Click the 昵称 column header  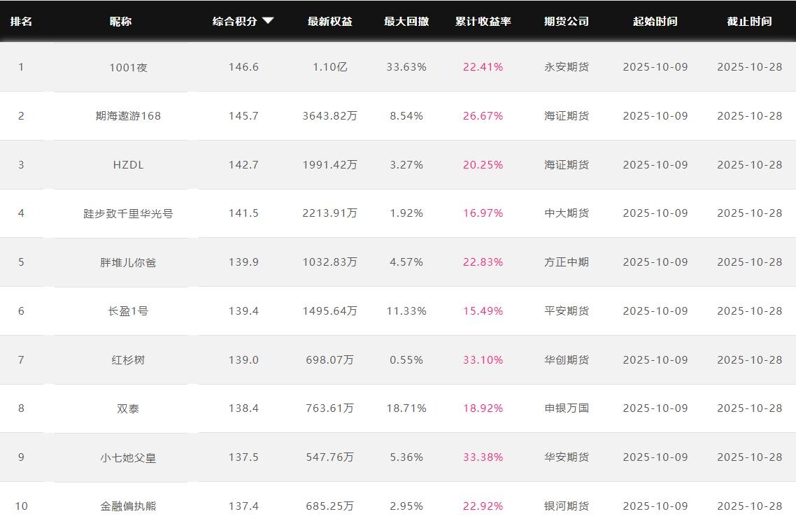(120, 21)
